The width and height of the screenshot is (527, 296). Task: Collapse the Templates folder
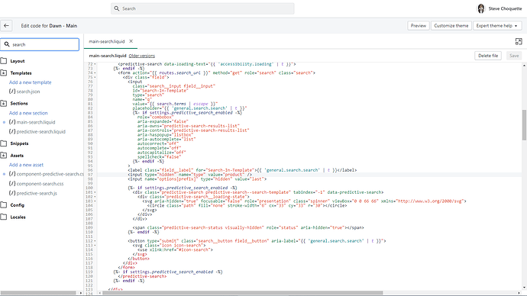point(21,73)
